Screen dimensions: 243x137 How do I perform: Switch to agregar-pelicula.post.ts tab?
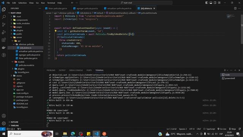coord(87,8)
